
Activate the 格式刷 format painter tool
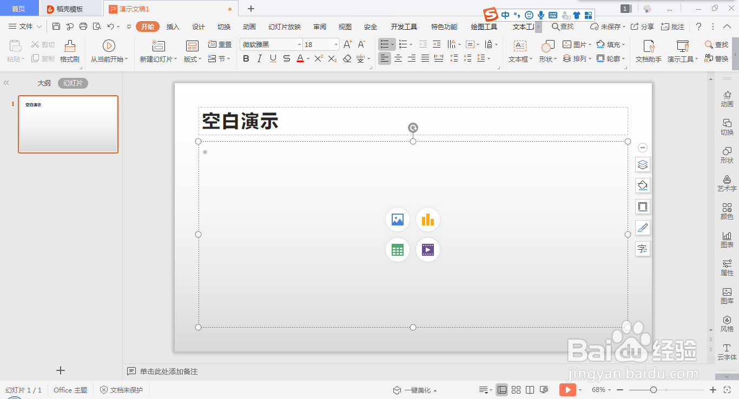[69, 51]
